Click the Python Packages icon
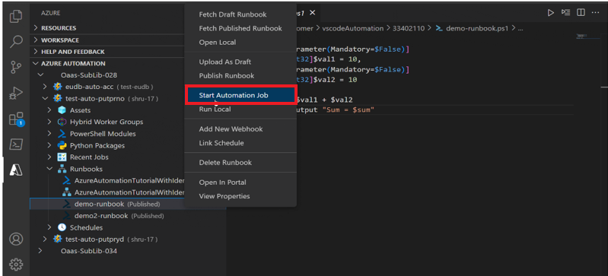Image resolution: width=608 pixels, height=276 pixels. point(62,145)
